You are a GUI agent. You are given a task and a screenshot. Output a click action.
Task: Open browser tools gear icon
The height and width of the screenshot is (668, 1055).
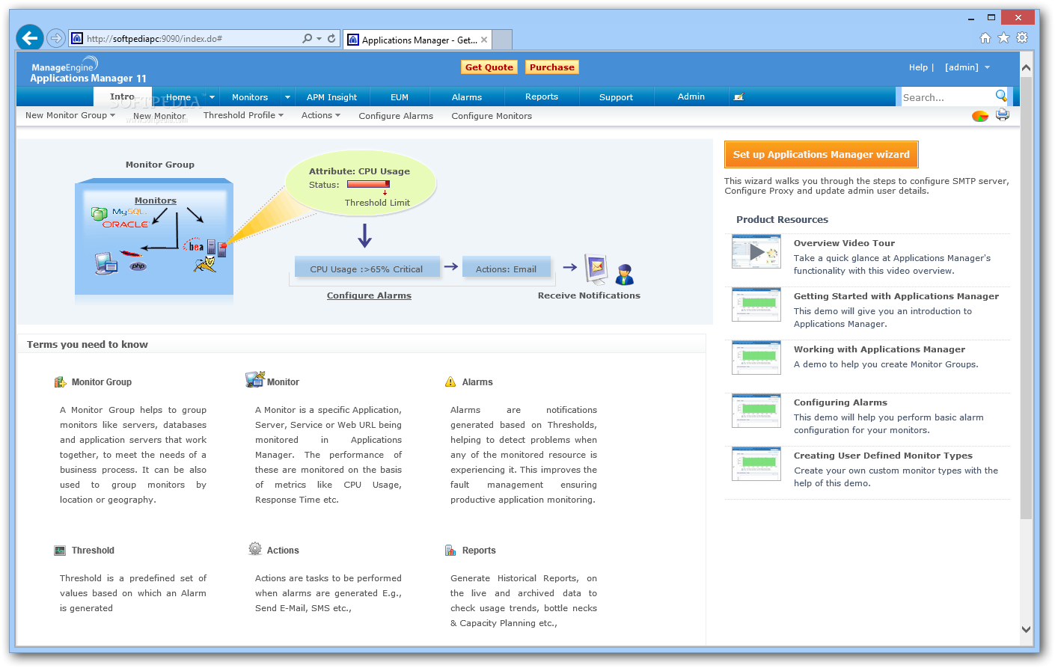1022,37
